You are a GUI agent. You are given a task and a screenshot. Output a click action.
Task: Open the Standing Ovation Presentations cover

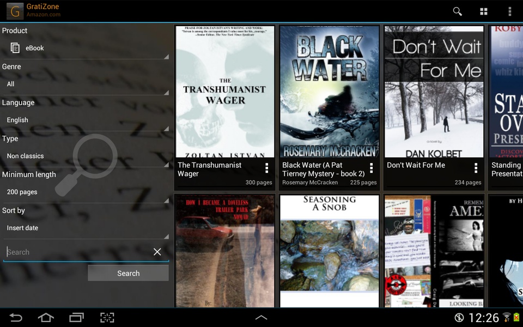(506, 92)
